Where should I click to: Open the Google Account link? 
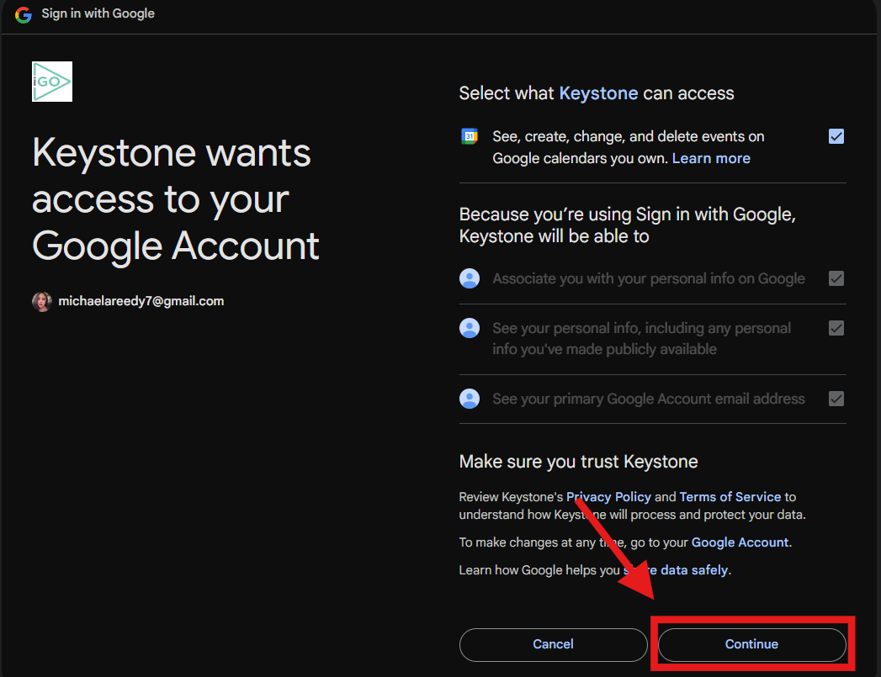click(740, 542)
